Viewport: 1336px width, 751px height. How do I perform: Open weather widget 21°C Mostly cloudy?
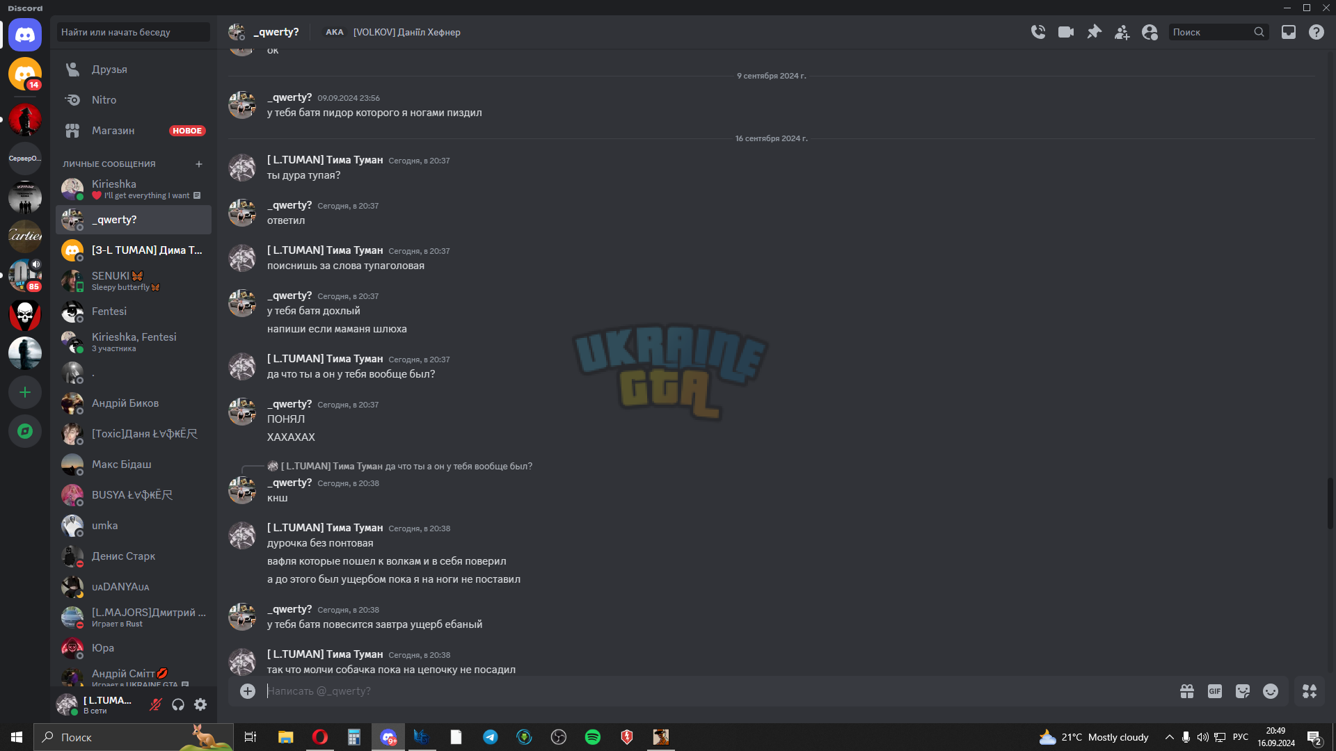click(1094, 737)
